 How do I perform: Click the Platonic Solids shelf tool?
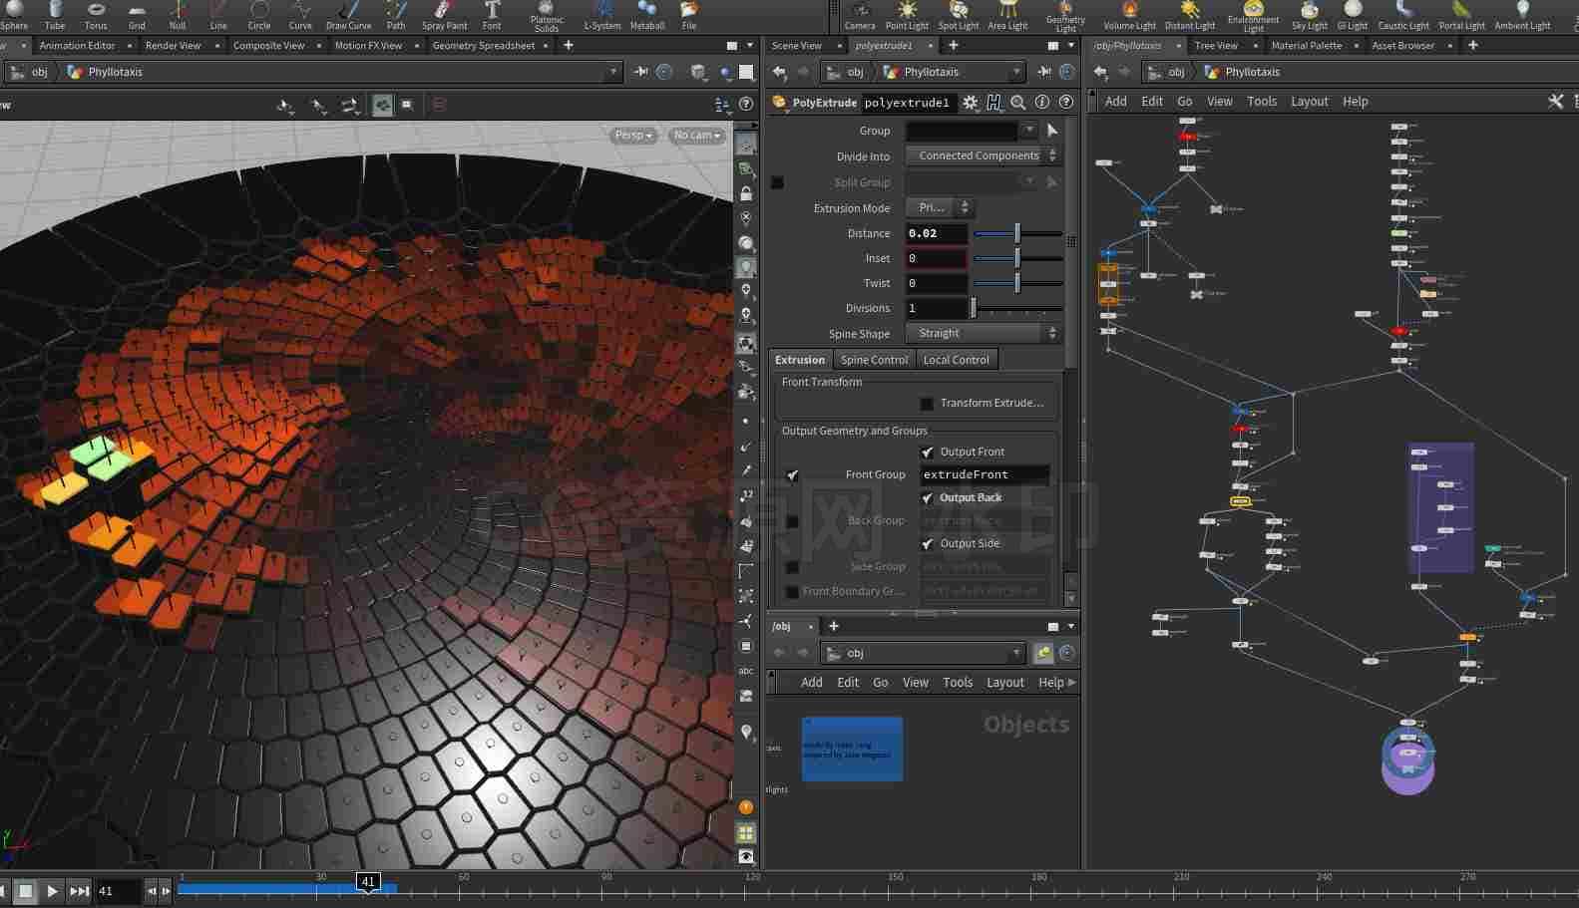pos(547,16)
